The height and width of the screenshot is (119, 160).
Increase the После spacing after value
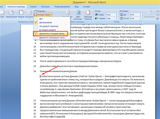(x=141, y=18)
